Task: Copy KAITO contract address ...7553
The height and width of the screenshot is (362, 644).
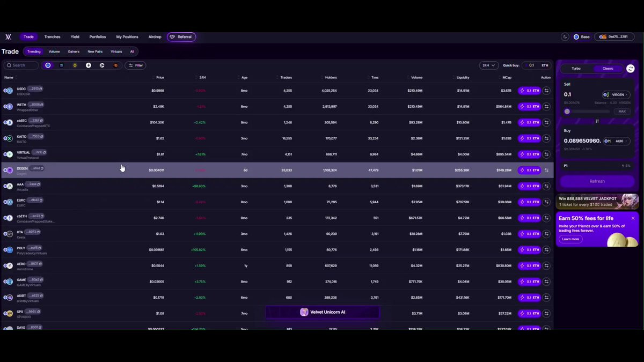Action: (41, 136)
